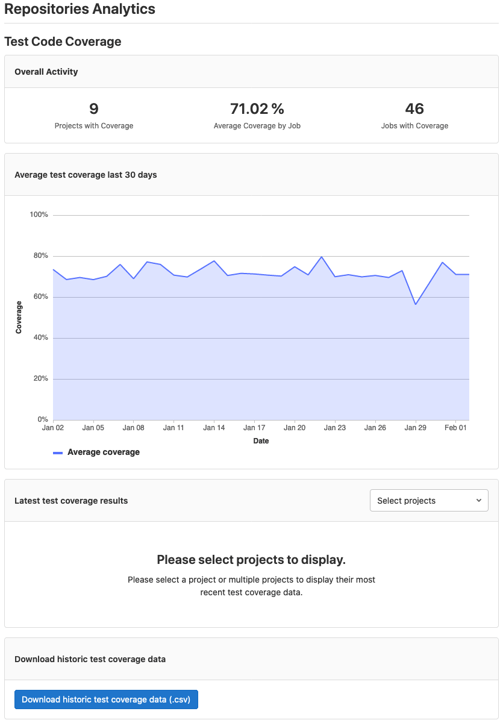503x726 pixels.
Task: Click the blue legend marker icon
Action: point(57,452)
